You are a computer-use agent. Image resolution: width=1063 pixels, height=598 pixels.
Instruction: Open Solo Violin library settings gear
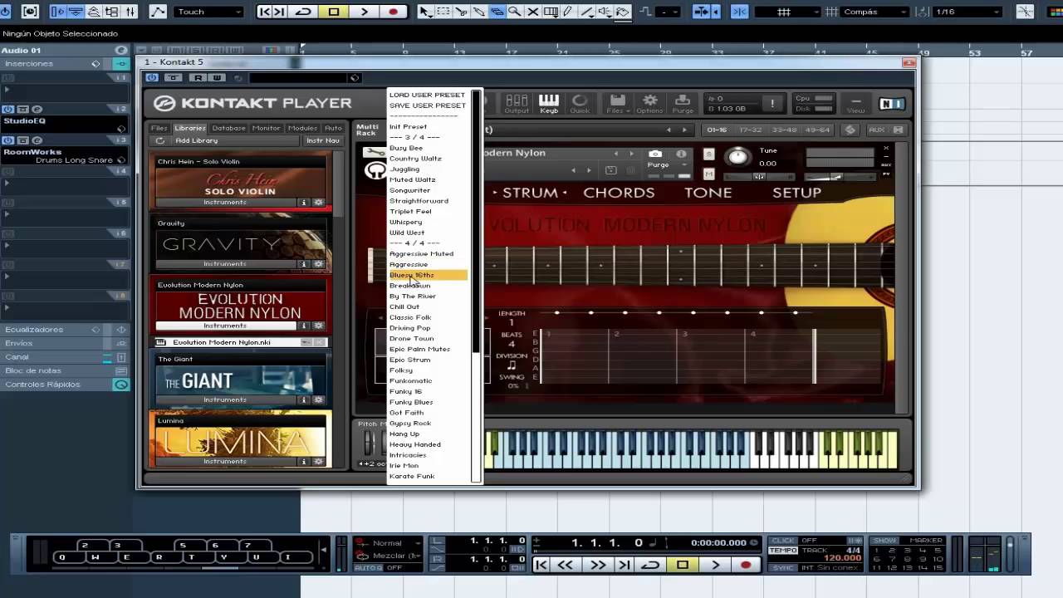point(318,203)
